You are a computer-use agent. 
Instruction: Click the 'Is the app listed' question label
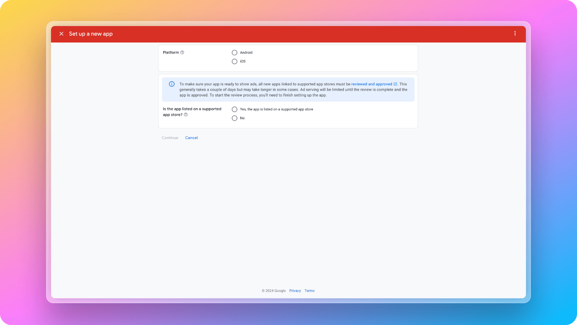point(192,109)
